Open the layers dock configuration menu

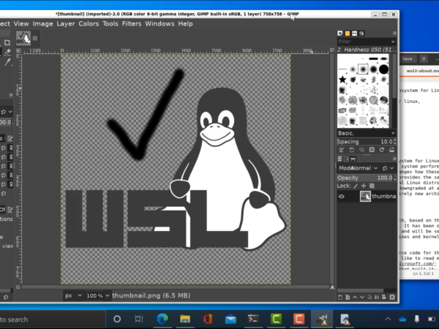[394, 159]
